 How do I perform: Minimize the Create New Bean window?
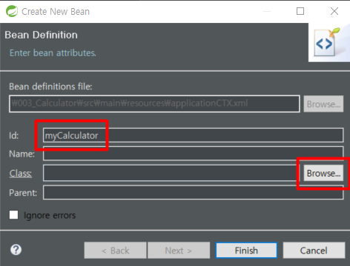(267, 11)
